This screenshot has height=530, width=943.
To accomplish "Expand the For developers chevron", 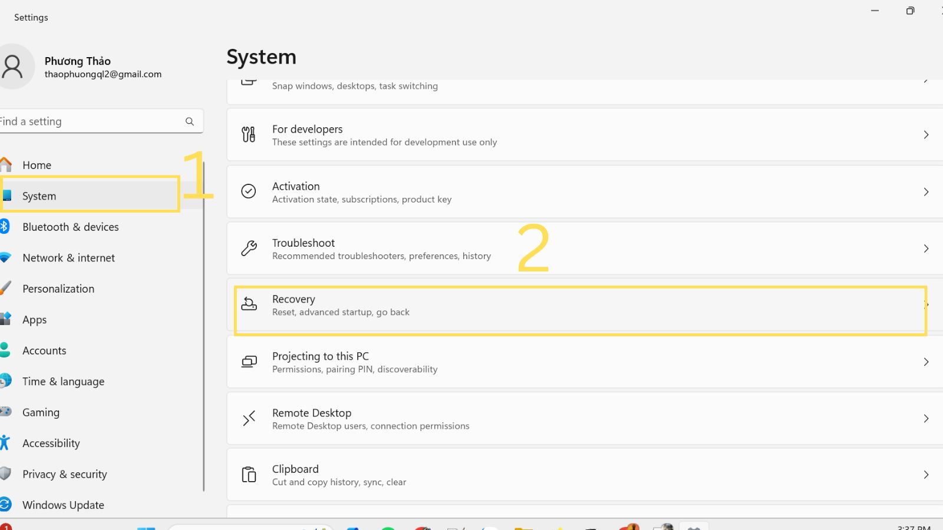I will pos(925,135).
